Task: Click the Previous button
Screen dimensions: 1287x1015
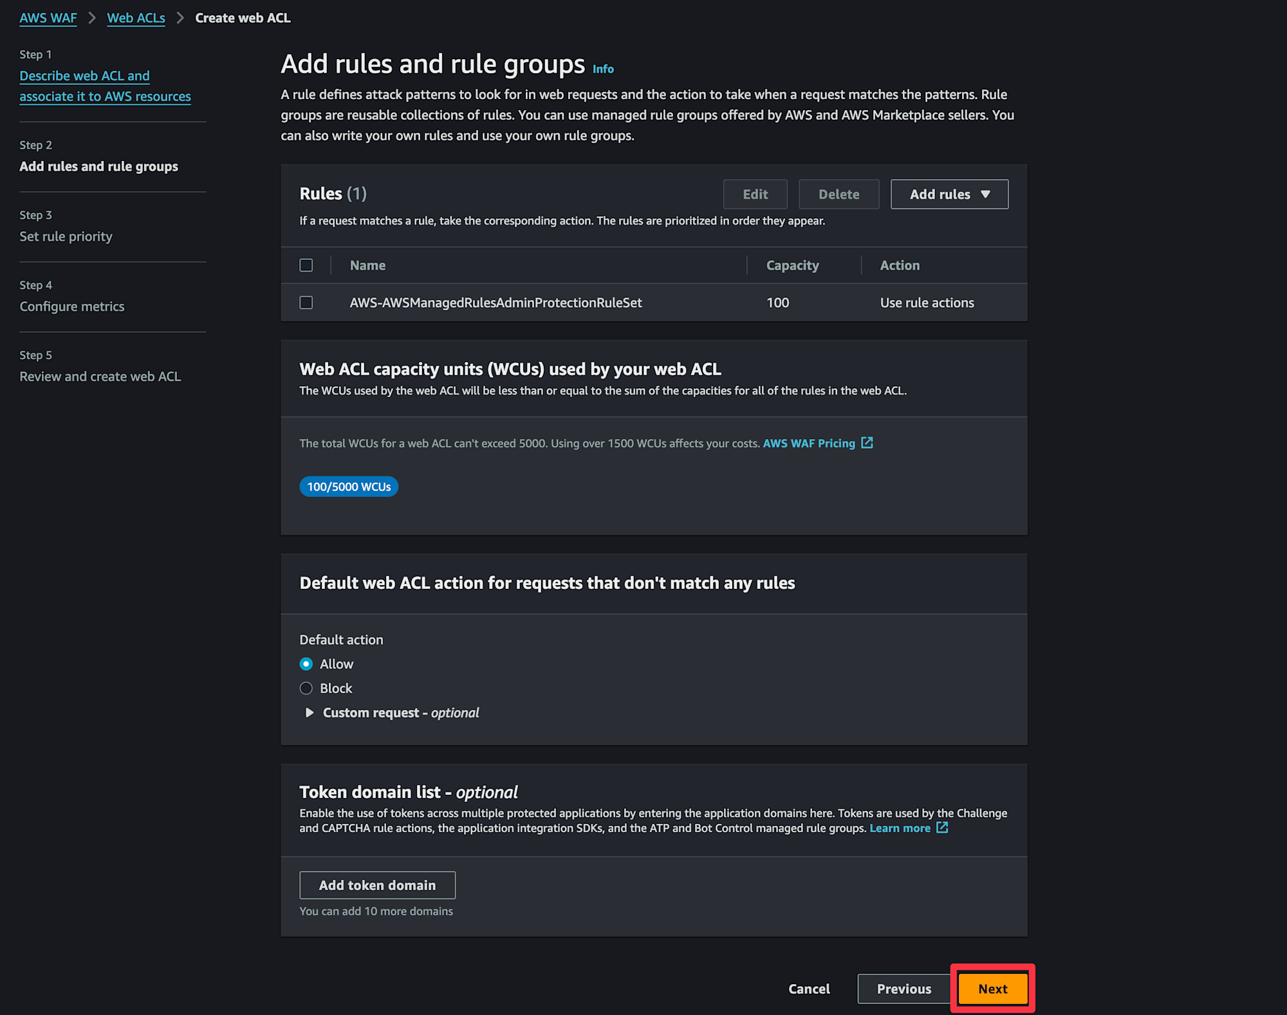Action: point(904,989)
